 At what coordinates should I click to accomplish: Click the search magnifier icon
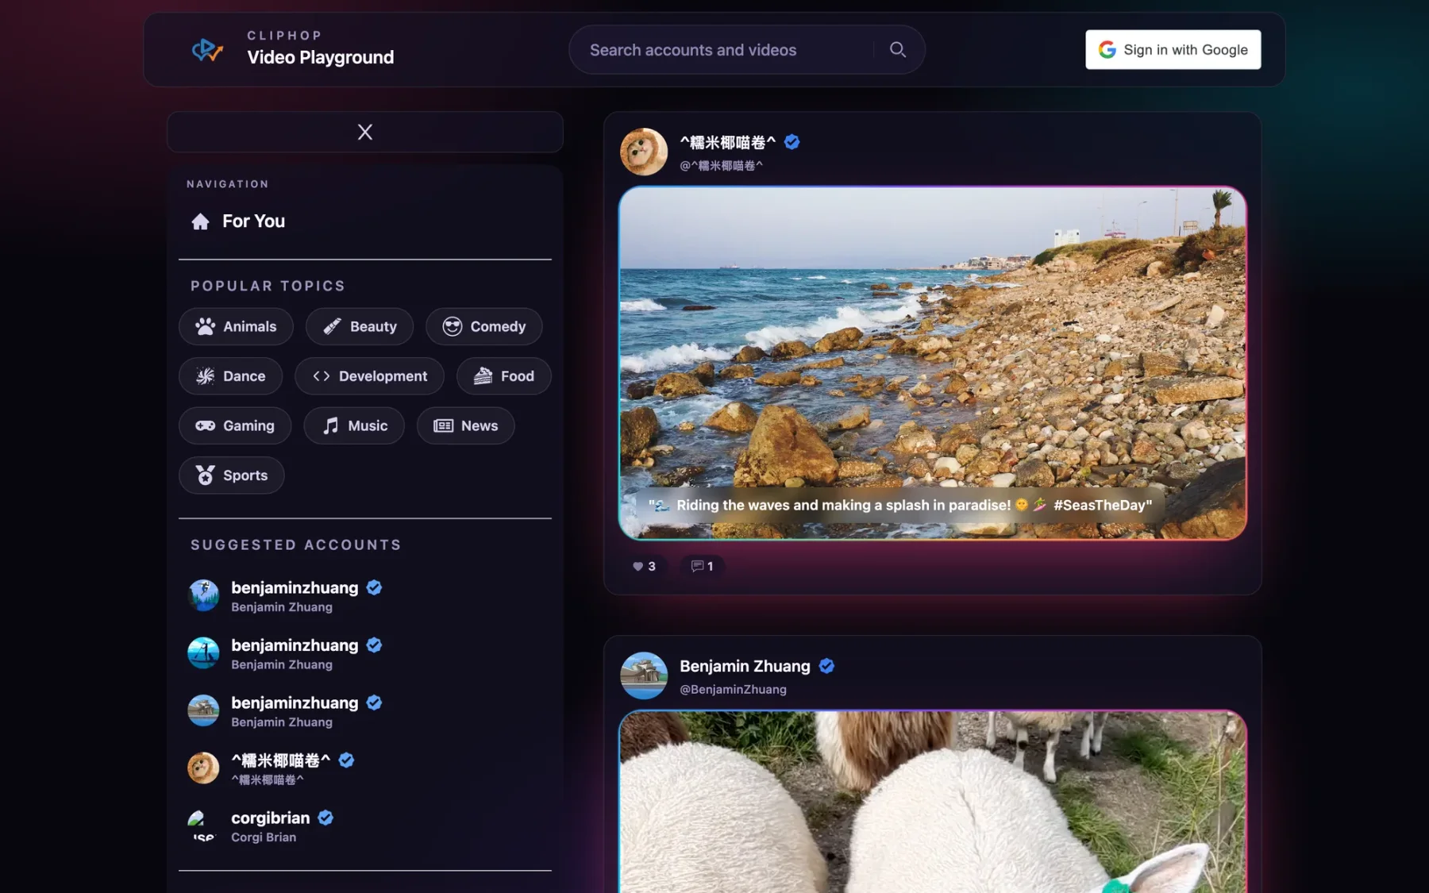(x=898, y=49)
